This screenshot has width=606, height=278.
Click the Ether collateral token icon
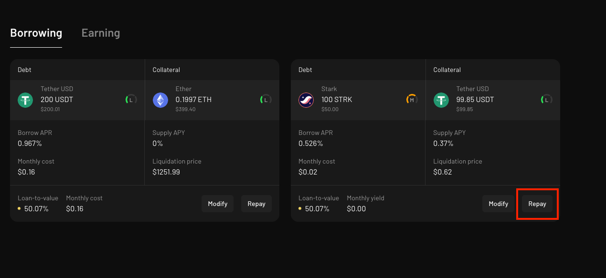click(x=160, y=100)
